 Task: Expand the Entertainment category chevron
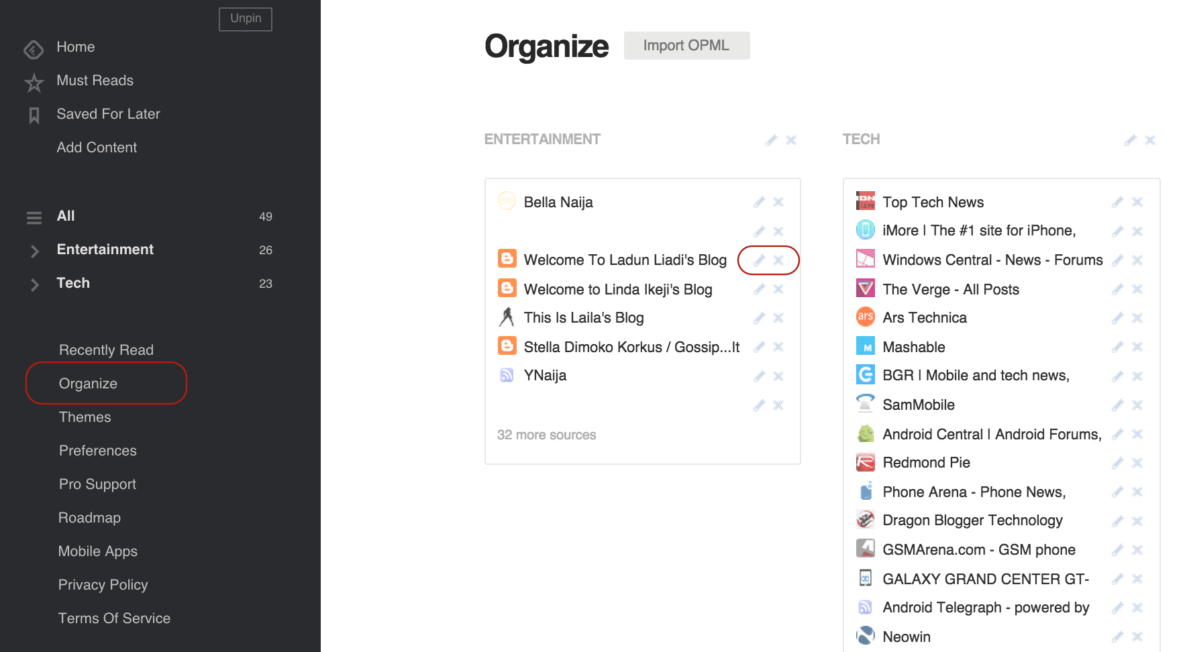pos(35,251)
